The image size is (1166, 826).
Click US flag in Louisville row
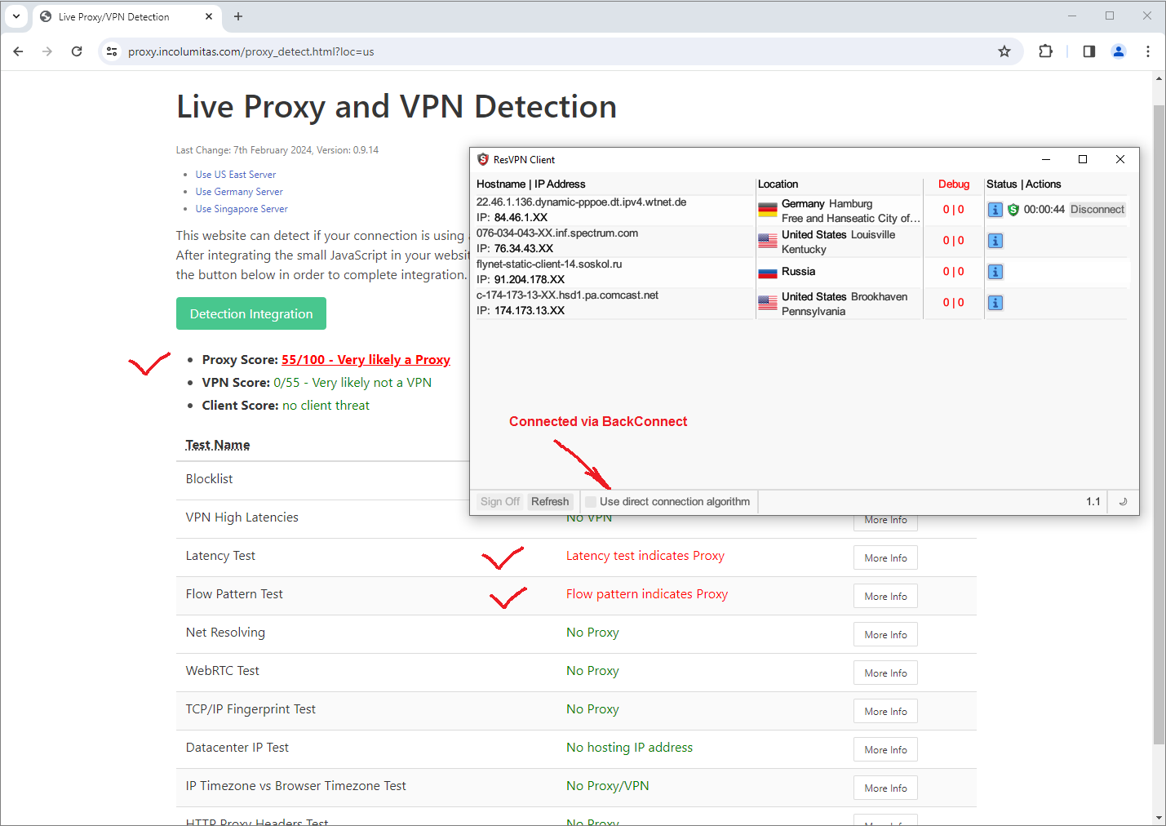768,240
